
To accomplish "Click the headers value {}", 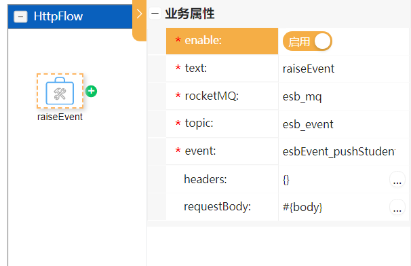I will pyautogui.click(x=286, y=180).
